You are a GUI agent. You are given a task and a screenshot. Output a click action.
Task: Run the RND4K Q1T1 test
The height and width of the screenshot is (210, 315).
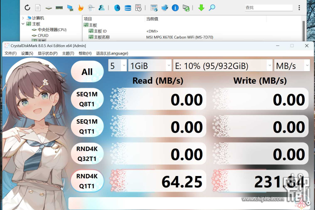87,181
